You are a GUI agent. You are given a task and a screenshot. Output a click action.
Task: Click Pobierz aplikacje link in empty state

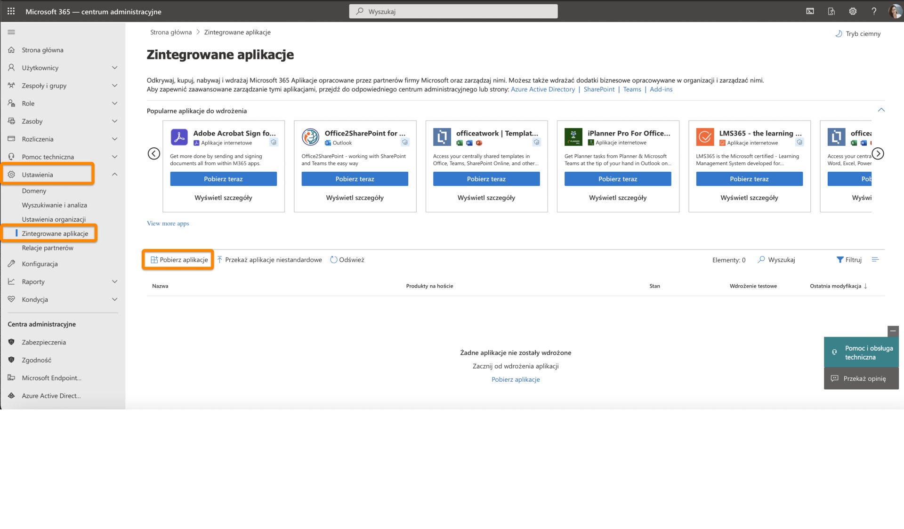516,380
